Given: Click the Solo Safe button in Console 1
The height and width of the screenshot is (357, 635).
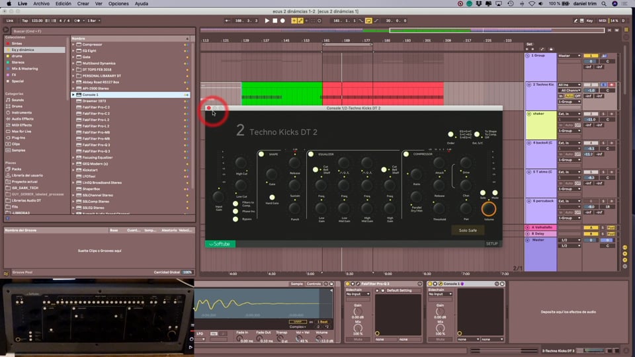Looking at the screenshot, I should pyautogui.click(x=468, y=230).
